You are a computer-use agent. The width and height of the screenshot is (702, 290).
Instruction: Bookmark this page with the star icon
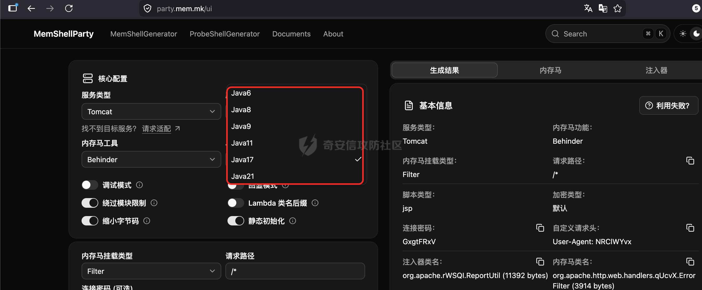[x=618, y=8]
